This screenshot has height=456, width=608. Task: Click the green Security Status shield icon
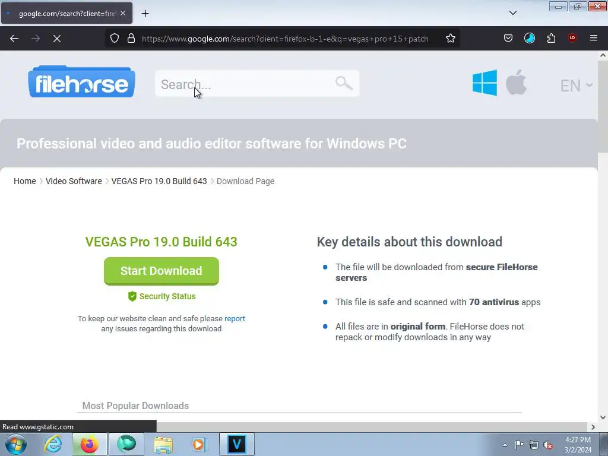[x=132, y=296]
